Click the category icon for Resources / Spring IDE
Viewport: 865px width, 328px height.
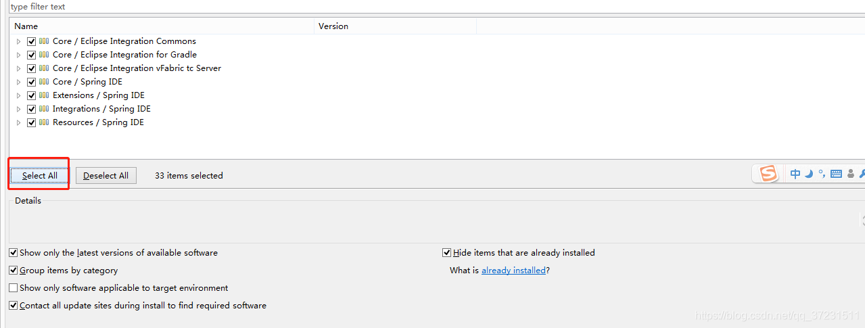(x=44, y=122)
